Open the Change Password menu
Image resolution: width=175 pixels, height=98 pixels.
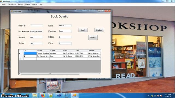[x=31, y=4]
